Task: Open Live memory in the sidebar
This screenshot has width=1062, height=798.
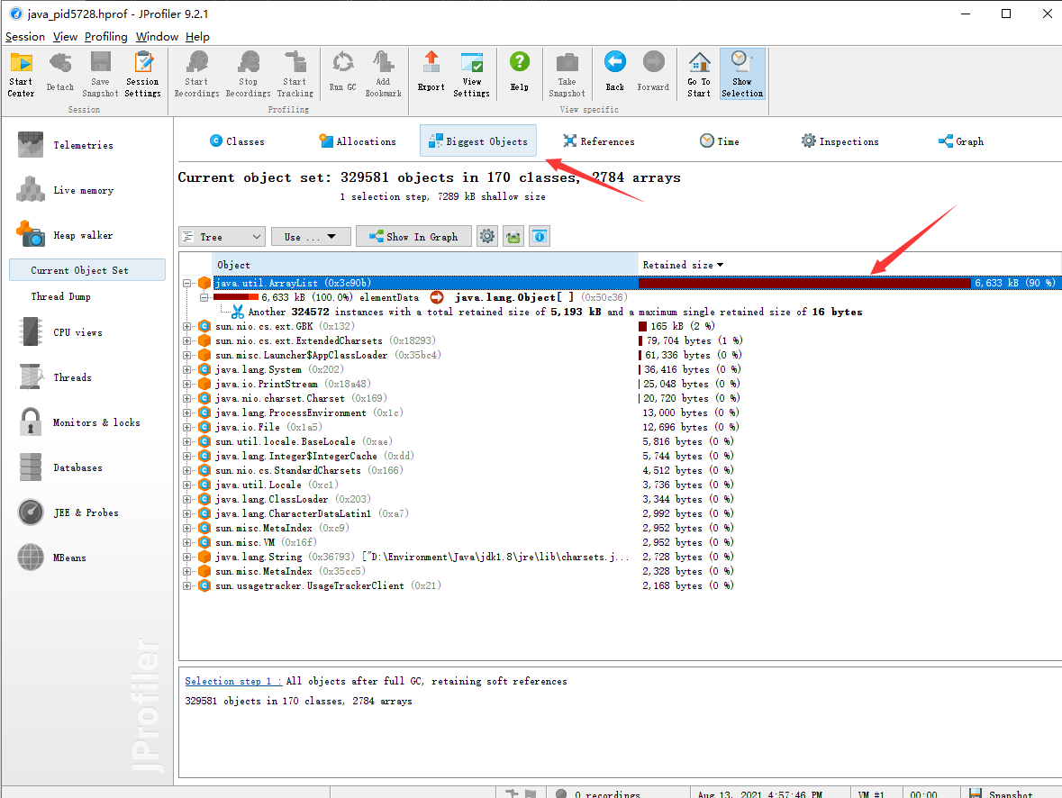Action: point(66,190)
